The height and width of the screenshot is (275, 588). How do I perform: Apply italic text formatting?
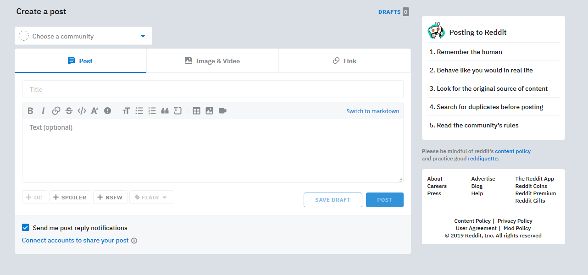point(43,110)
